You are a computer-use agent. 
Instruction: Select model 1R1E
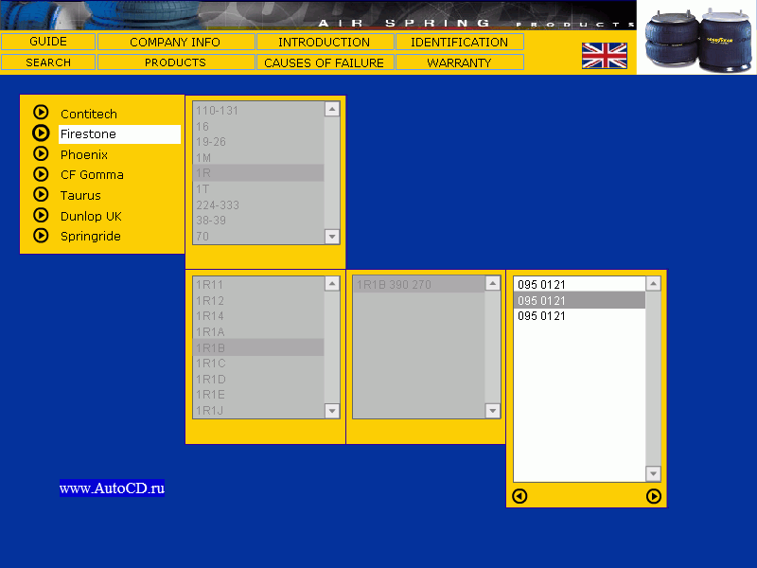[x=258, y=395]
